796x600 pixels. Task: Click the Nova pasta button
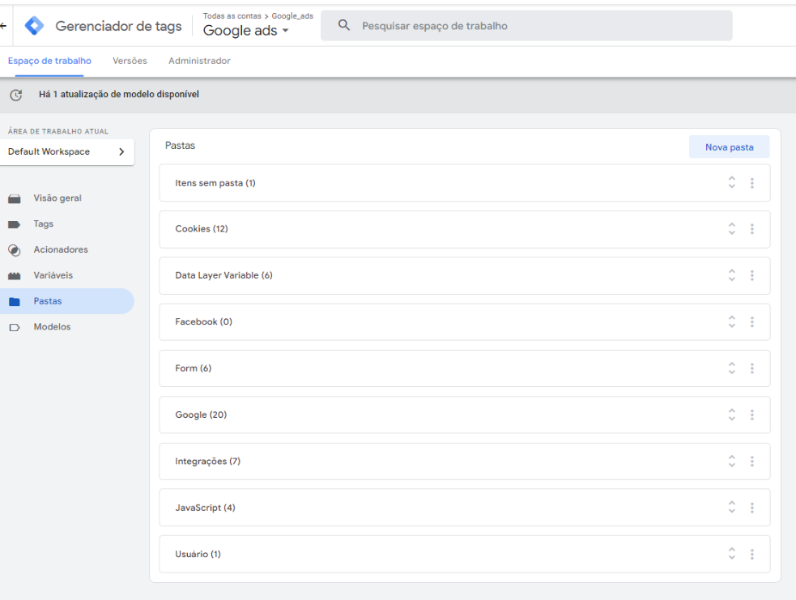pos(729,147)
